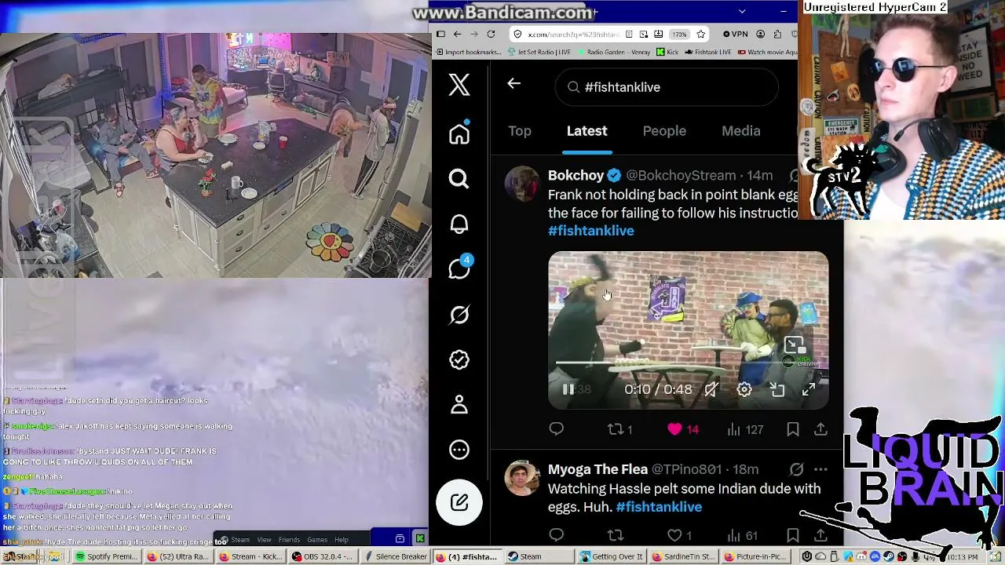Screen dimensions: 1005x565
Task: Open the VPN extension button
Action: click(736, 35)
